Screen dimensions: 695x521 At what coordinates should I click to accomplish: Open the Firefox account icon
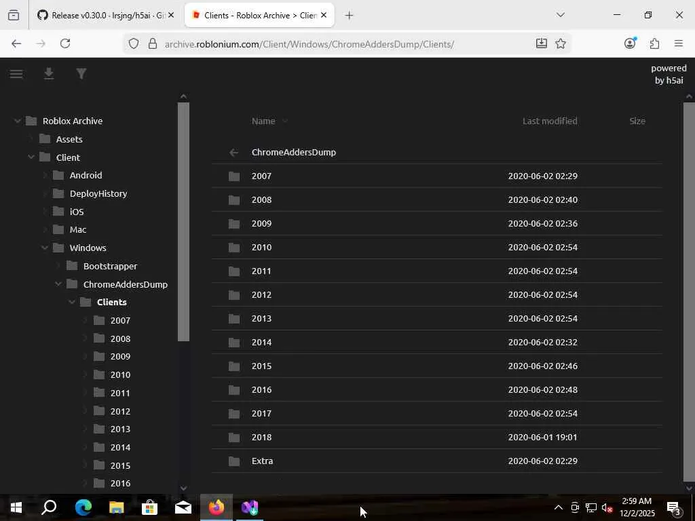[630, 43]
